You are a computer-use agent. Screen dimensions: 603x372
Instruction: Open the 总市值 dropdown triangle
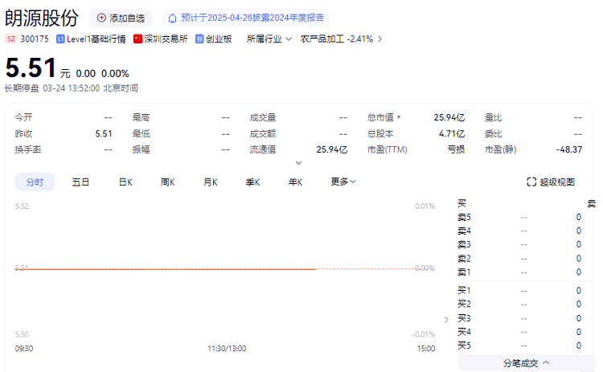pyautogui.click(x=399, y=117)
